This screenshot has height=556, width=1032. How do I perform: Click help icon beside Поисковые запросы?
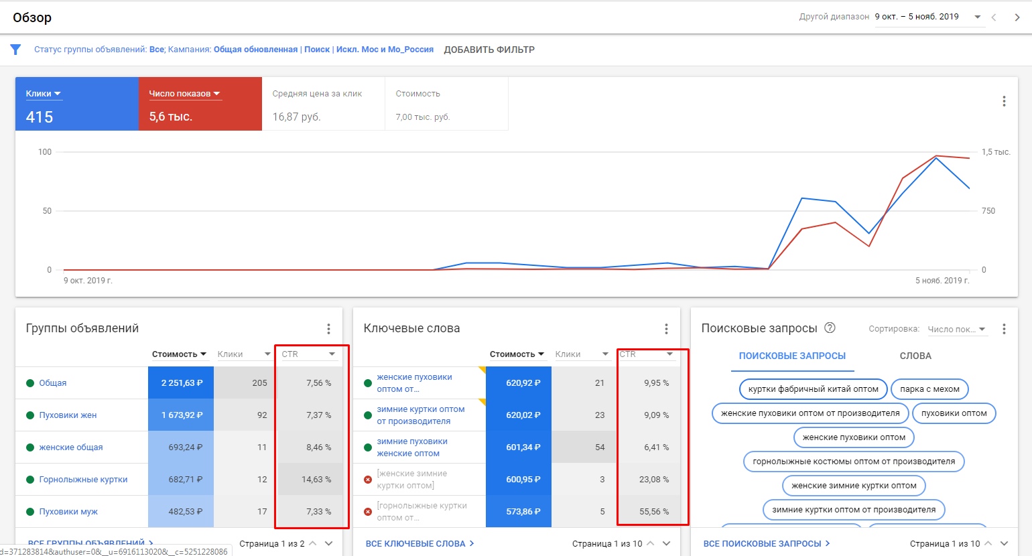(830, 328)
